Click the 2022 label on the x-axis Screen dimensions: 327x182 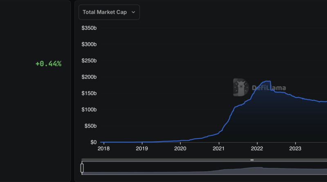[x=257, y=148]
